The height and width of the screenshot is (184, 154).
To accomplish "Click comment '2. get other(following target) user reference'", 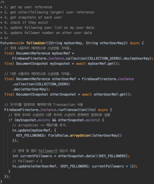I will [x=49, y=12].
